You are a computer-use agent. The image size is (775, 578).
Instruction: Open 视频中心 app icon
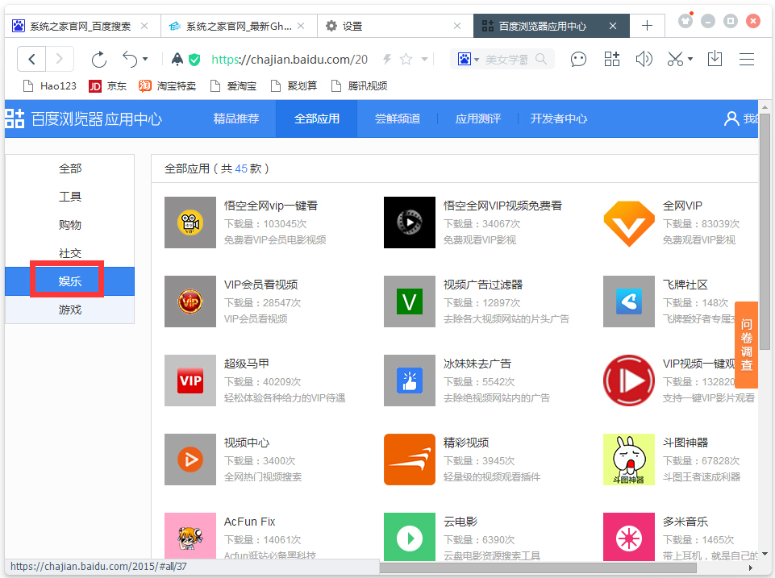(190, 459)
